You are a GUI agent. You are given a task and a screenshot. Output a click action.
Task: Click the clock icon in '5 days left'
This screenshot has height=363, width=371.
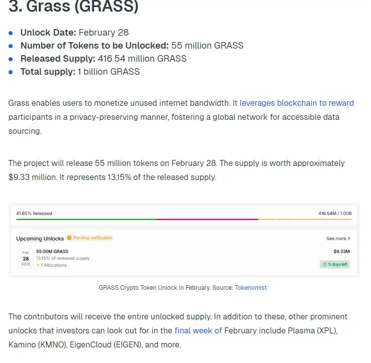[x=325, y=264]
